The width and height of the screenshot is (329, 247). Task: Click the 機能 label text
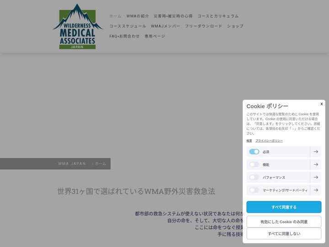[x=266, y=165]
